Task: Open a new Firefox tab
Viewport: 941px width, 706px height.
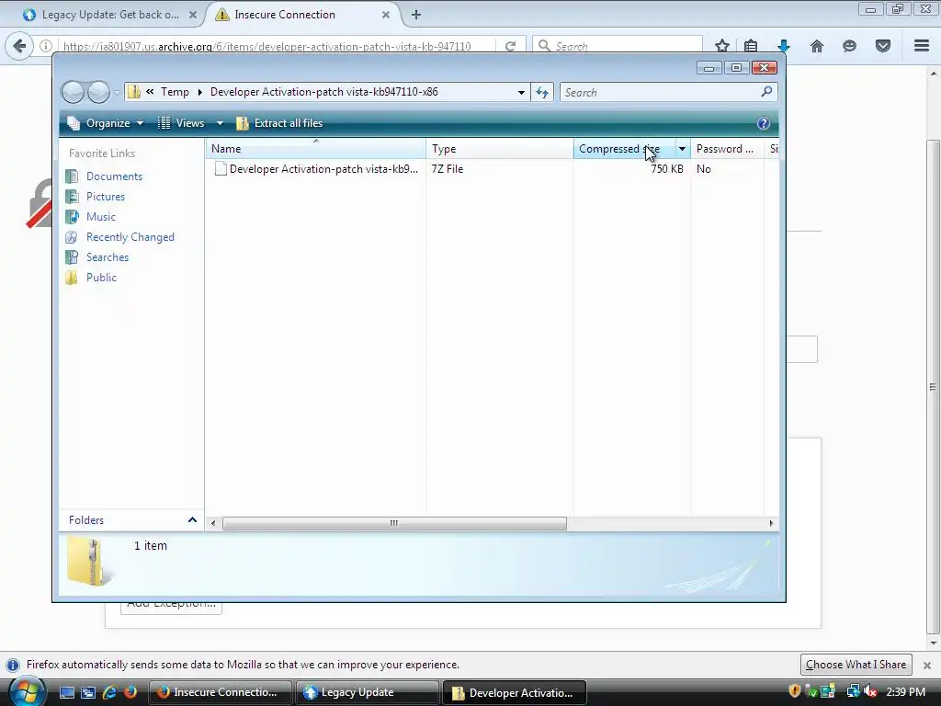Action: pyautogui.click(x=416, y=15)
